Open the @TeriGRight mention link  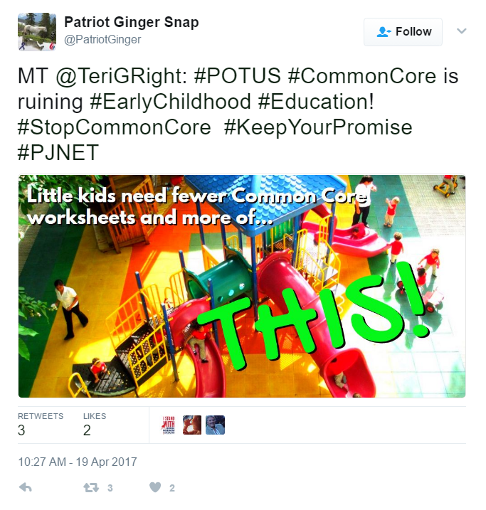pos(119,76)
